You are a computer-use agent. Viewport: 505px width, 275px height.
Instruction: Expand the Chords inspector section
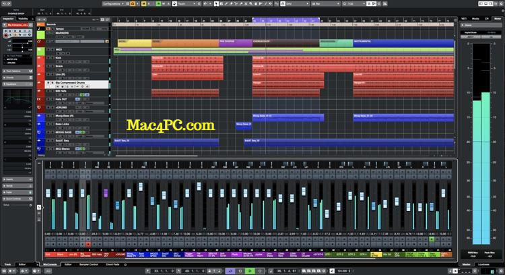click(x=18, y=78)
